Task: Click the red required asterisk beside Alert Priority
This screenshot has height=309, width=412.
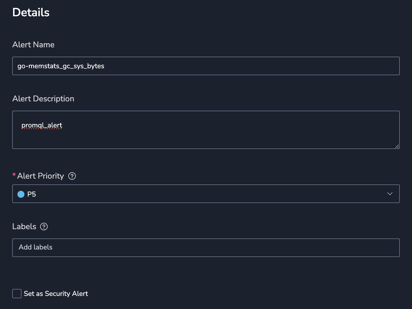Action: (14, 175)
